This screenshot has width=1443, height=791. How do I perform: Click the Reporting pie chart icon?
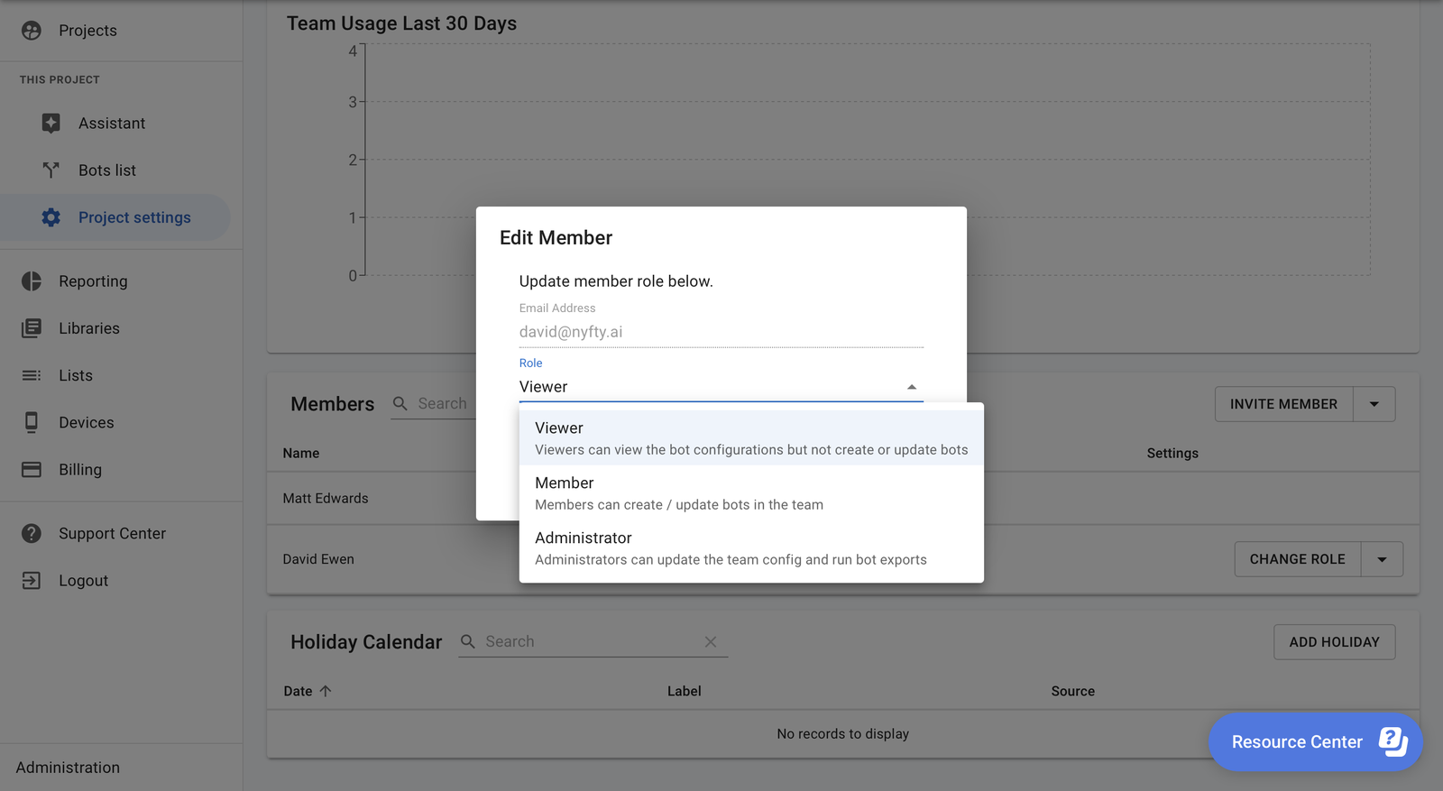coord(32,281)
